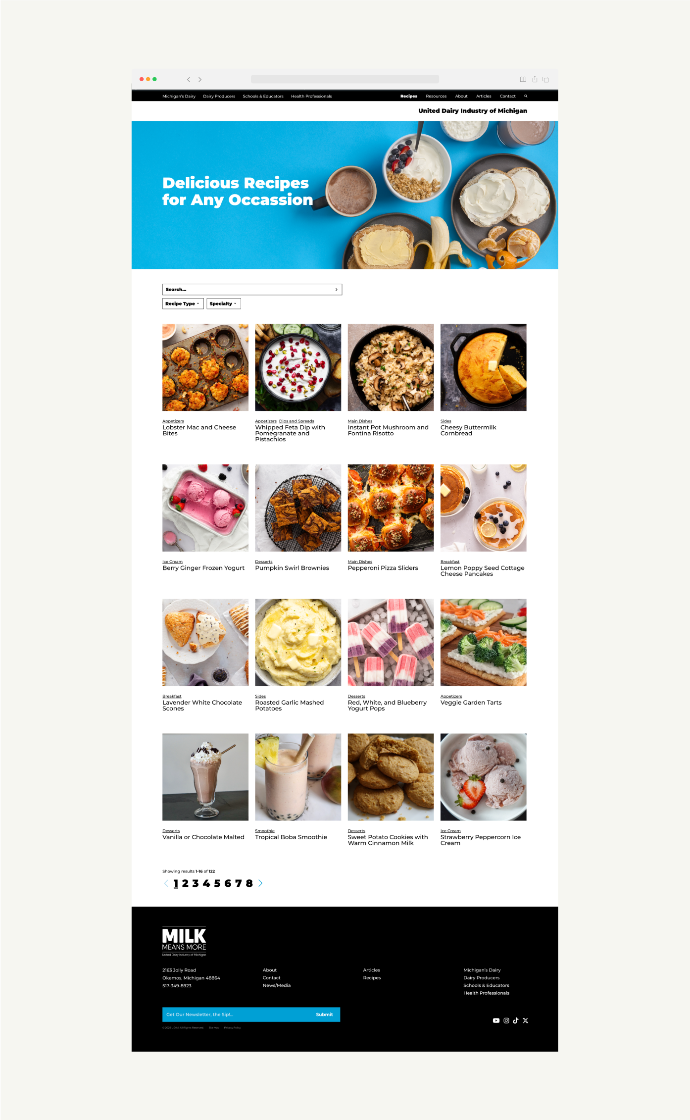Open the Dairy Producers menu item

point(219,96)
